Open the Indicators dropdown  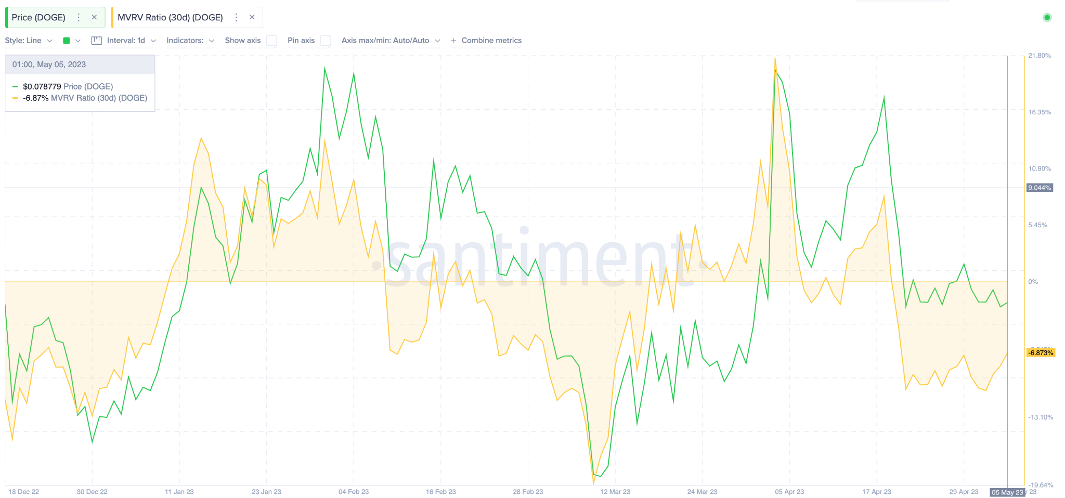190,40
